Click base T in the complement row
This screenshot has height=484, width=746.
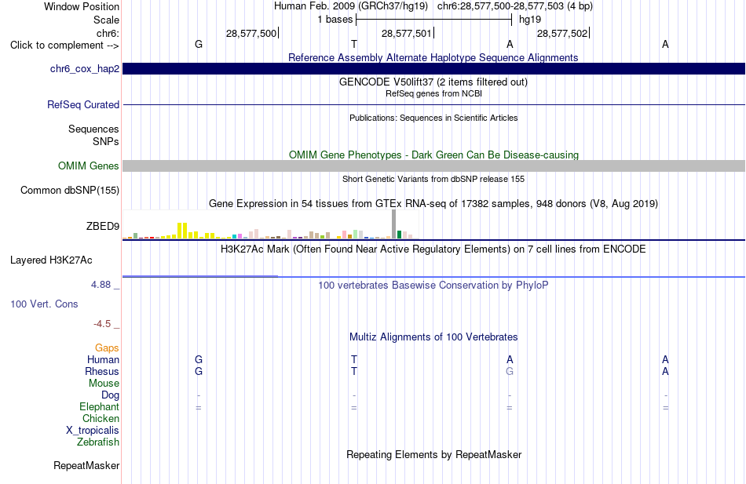354,44
